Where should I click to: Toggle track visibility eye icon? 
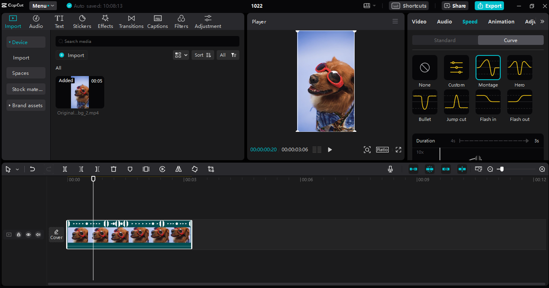coord(28,235)
